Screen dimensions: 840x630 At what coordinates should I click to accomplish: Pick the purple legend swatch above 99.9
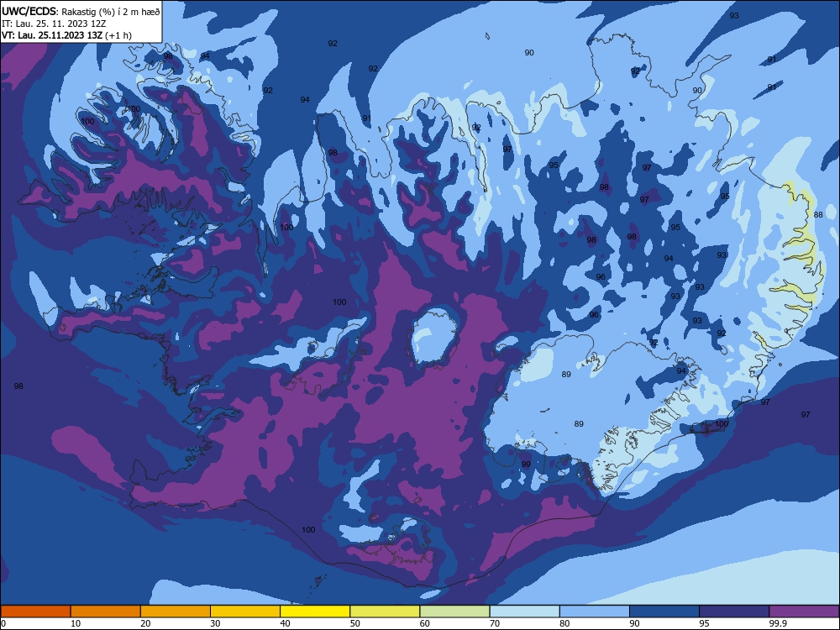point(804,611)
